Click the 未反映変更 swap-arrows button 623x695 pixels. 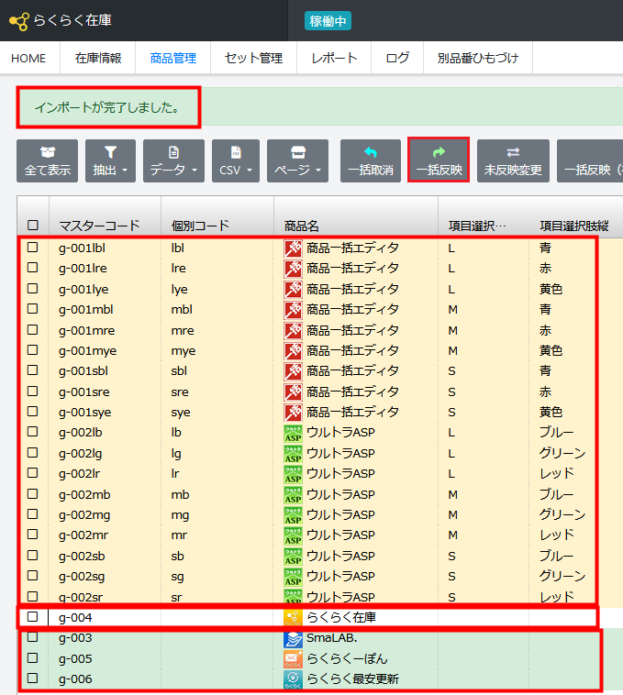[513, 160]
